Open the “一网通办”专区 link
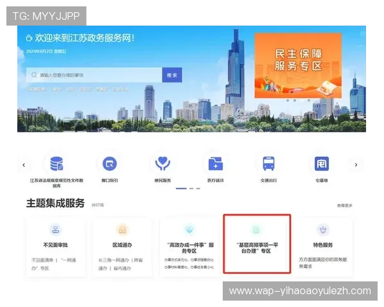The width and height of the screenshot is (384, 307). coord(54,264)
